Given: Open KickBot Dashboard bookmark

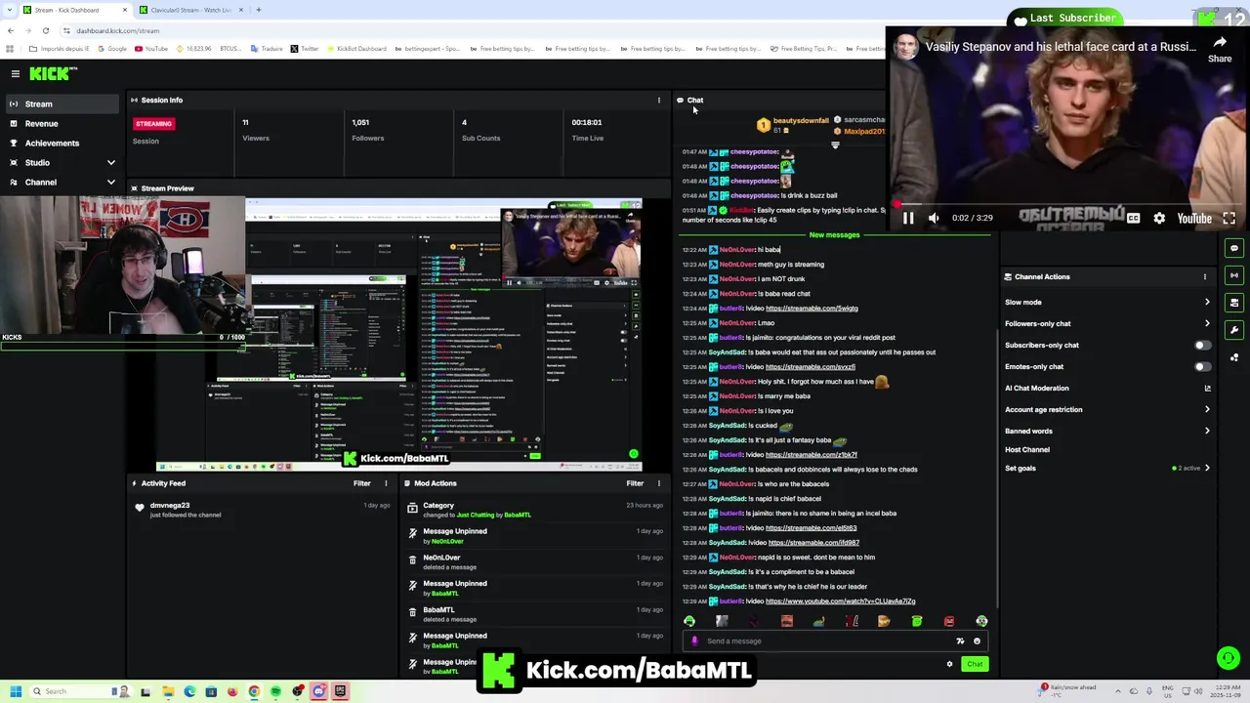Looking at the screenshot, I should point(355,49).
